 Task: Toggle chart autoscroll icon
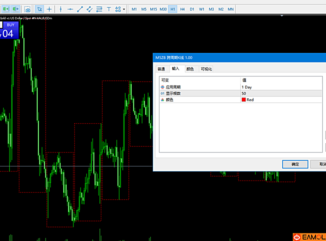(x=6, y=9)
